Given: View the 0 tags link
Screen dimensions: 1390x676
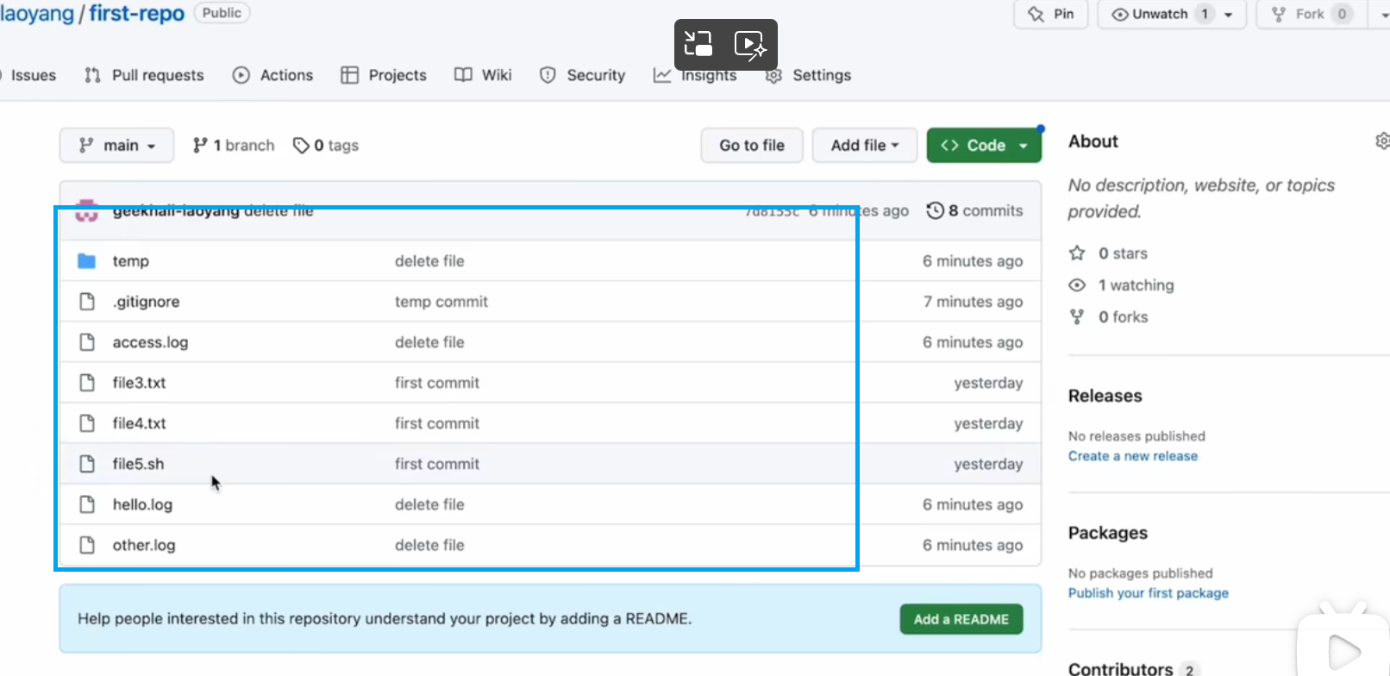Looking at the screenshot, I should tap(326, 145).
